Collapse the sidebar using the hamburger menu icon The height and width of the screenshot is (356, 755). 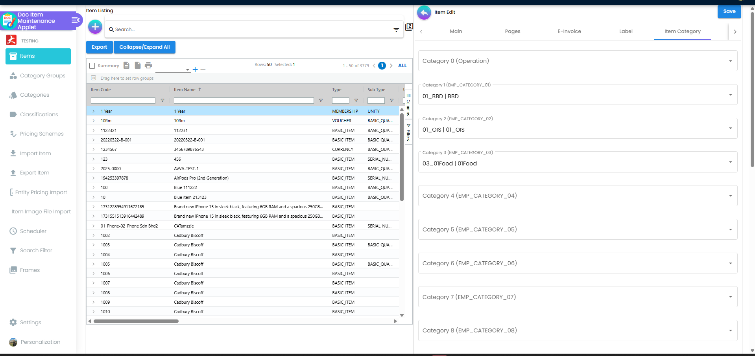pyautogui.click(x=75, y=20)
